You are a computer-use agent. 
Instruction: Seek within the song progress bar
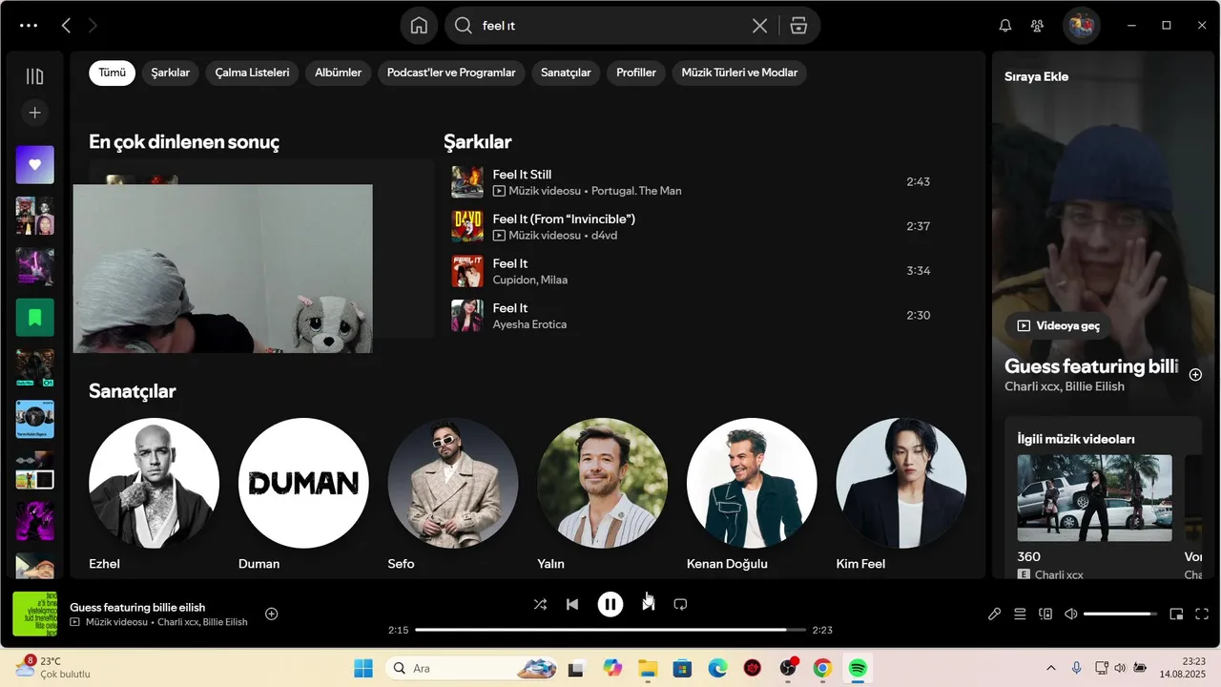tap(610, 630)
